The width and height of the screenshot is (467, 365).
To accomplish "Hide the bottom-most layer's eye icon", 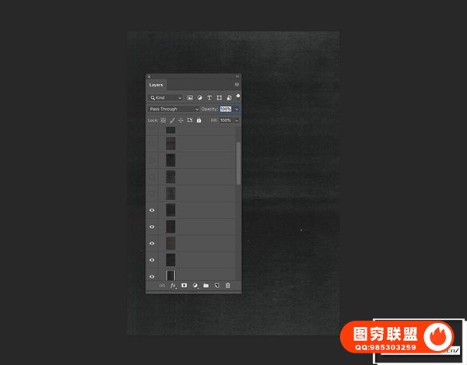I will tap(152, 276).
